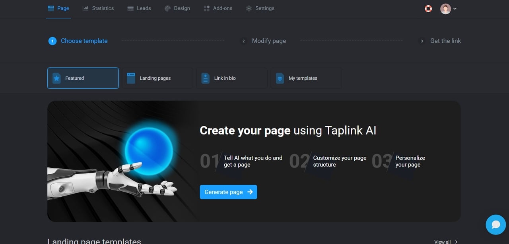
Task: Open the Add-ons tab
Action: click(x=218, y=8)
